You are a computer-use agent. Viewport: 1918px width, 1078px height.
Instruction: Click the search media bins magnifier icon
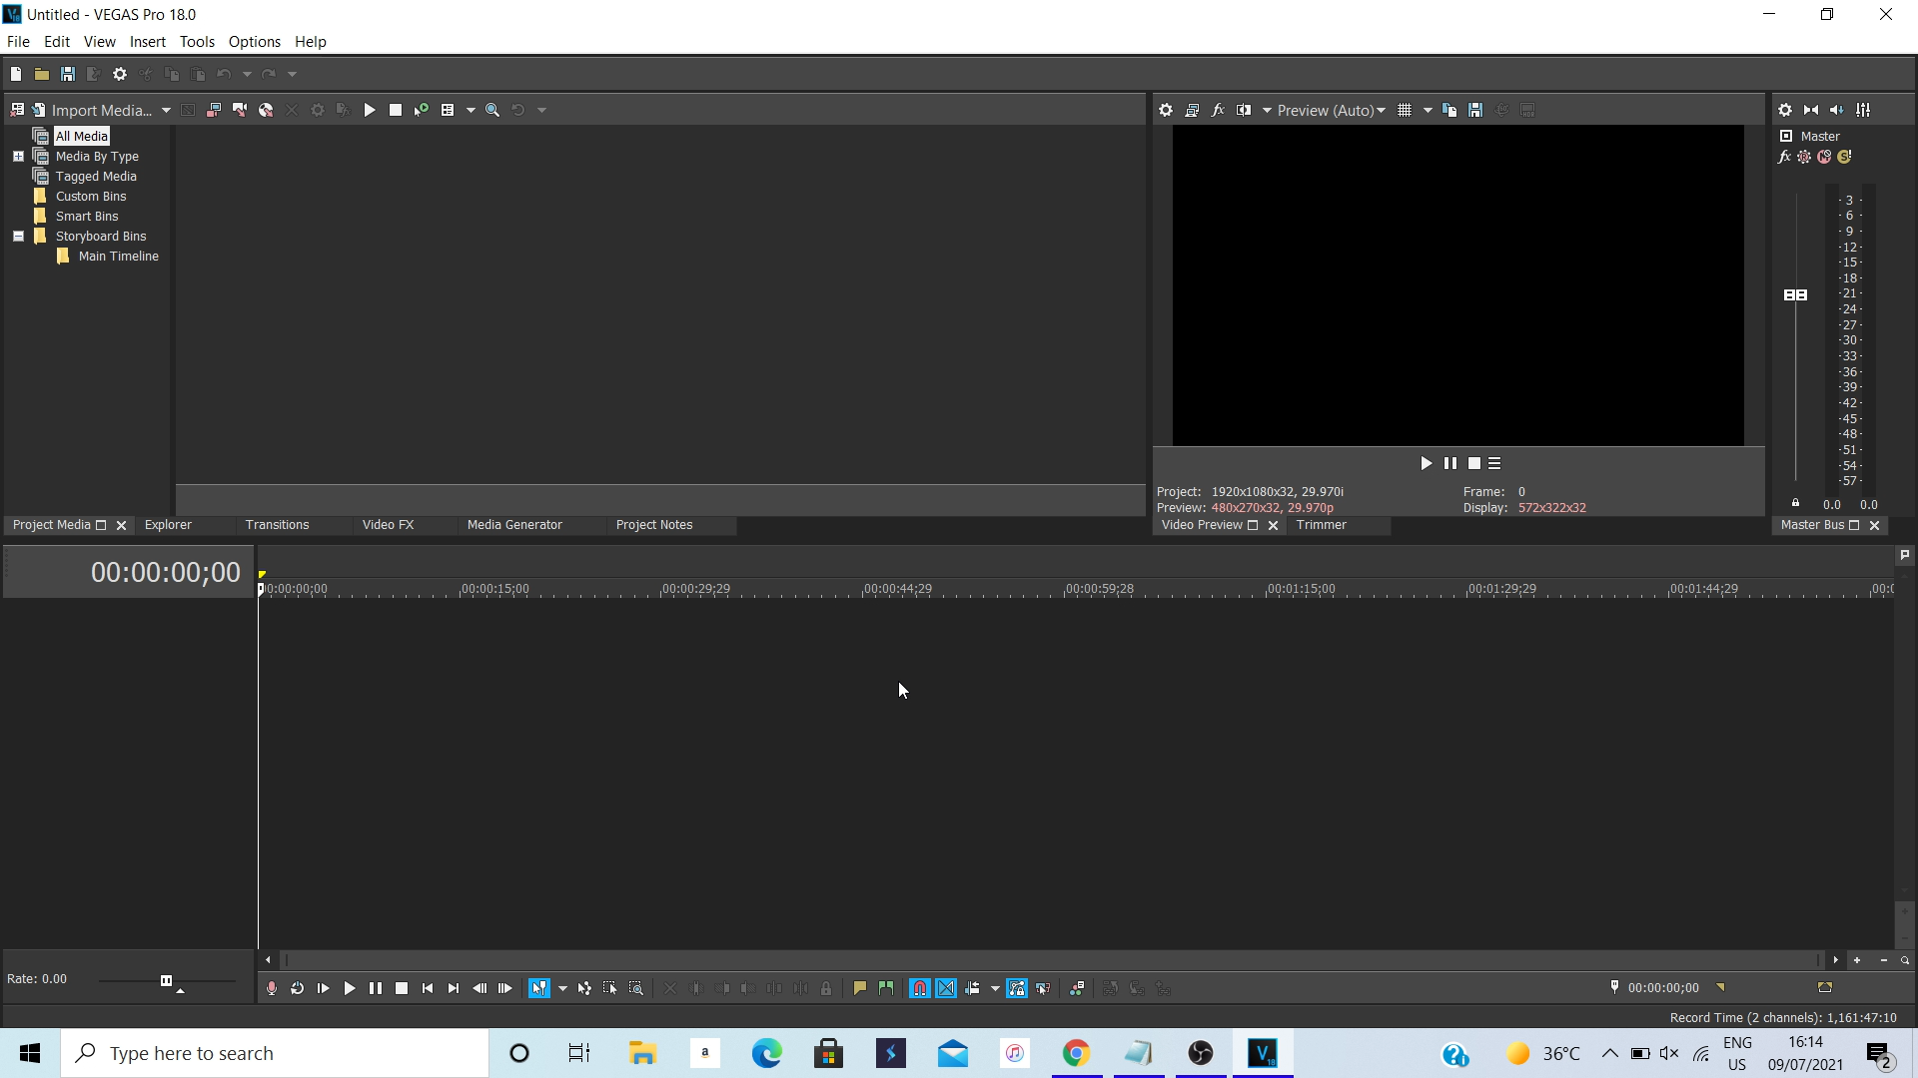492,110
